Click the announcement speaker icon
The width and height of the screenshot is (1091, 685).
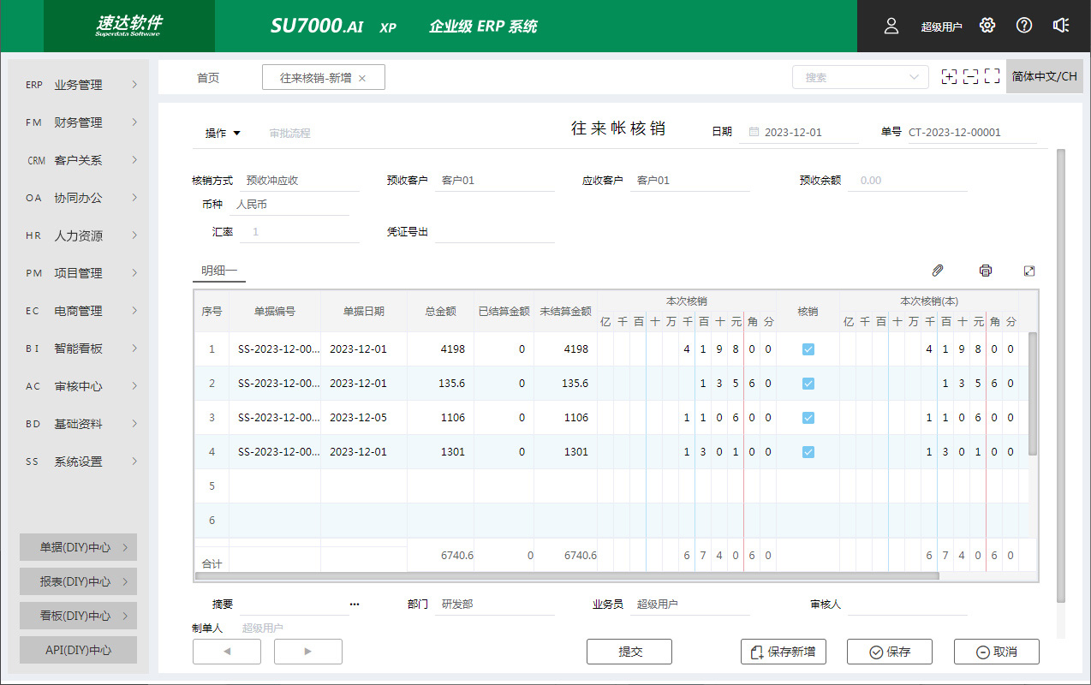point(1061,26)
